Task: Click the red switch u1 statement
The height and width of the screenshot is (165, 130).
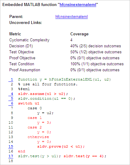Action: [x=29, y=103]
